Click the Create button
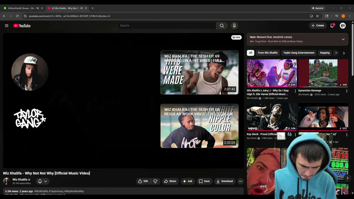 (x=317, y=26)
